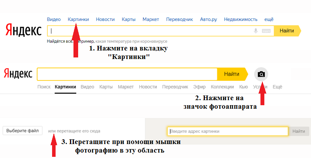Switch to the gray Видео tab
The height and width of the screenshot is (158, 311).
[x=87, y=87]
